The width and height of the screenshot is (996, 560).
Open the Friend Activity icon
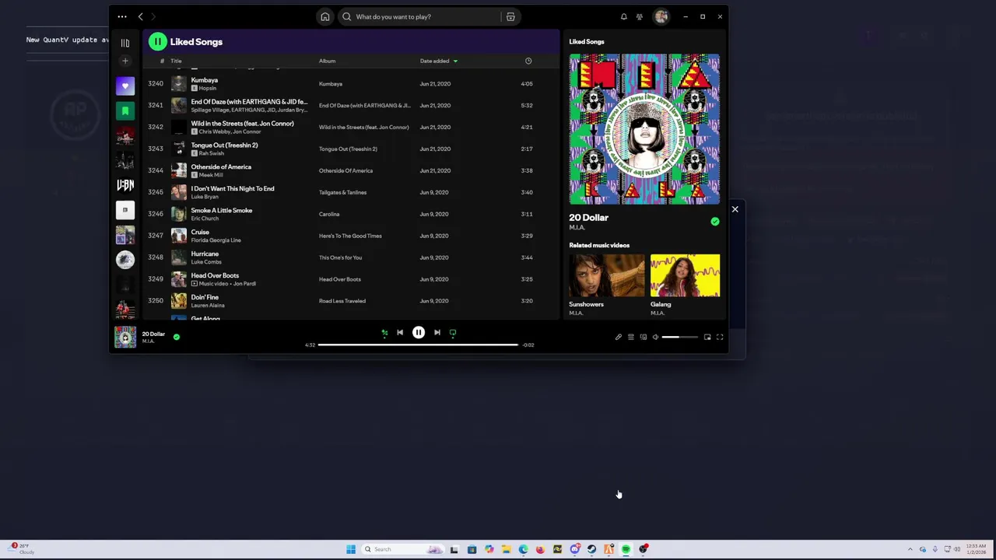click(x=640, y=16)
